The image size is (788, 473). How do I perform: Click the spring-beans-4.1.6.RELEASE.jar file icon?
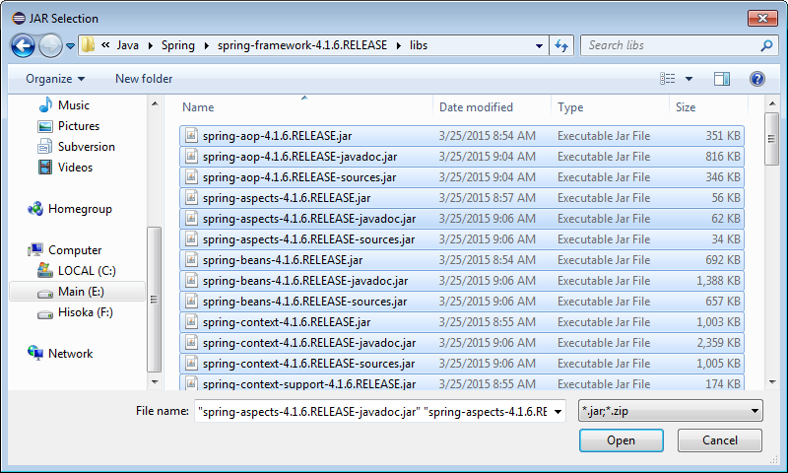(191, 259)
